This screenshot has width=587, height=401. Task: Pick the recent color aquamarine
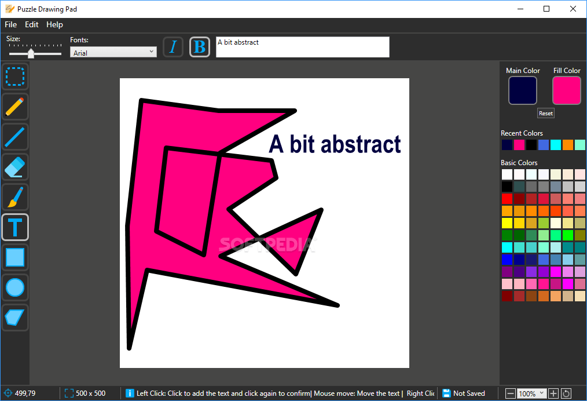[580, 145]
